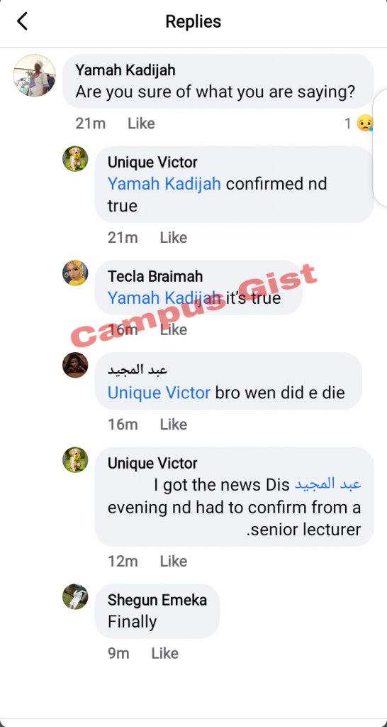Open Shegun Emeka's avatar
The height and width of the screenshot is (727, 387).
coord(75,596)
